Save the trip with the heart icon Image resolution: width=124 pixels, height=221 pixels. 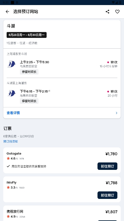[x=117, y=12]
